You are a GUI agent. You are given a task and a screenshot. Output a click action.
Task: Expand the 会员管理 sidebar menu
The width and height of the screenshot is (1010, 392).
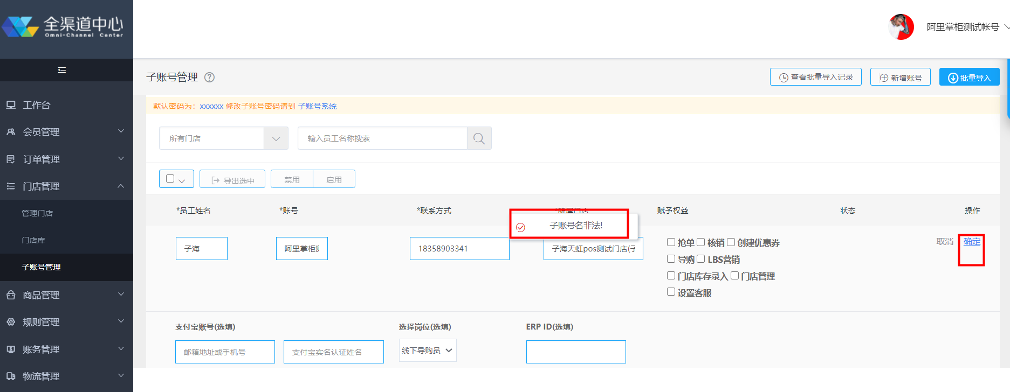click(66, 132)
